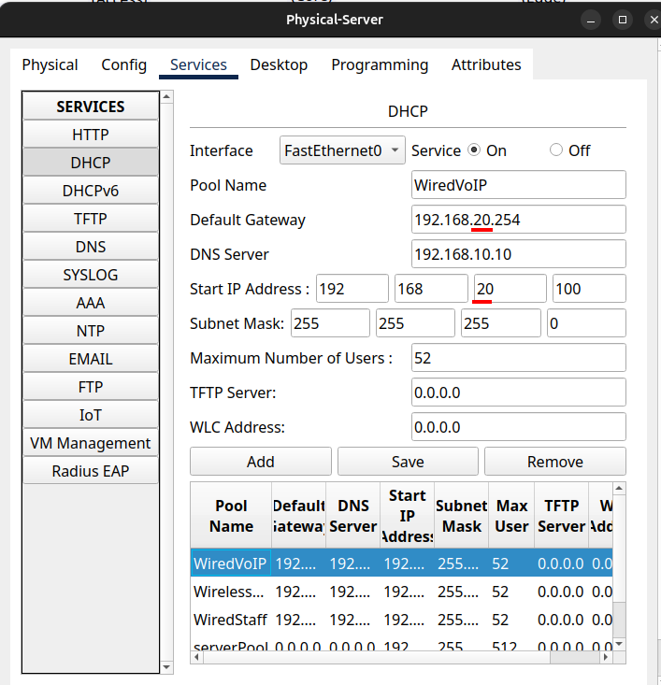Open the EMAIL service
The image size is (661, 685).
point(91,359)
